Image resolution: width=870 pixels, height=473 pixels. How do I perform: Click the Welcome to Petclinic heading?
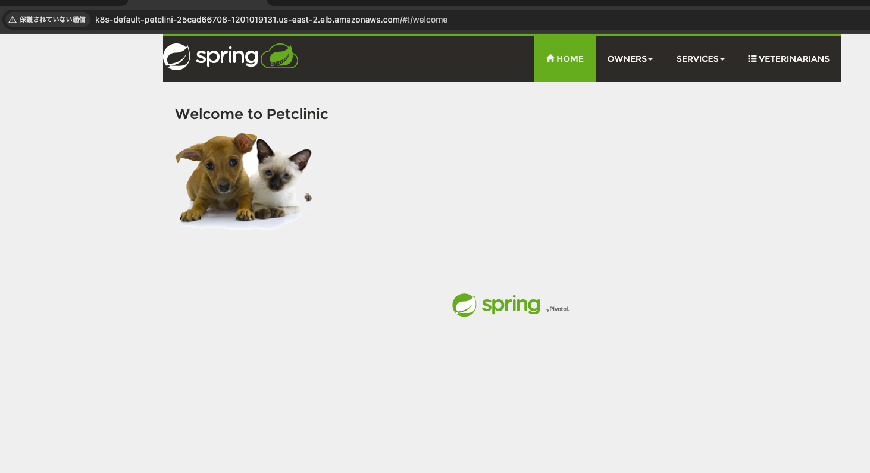click(x=251, y=114)
